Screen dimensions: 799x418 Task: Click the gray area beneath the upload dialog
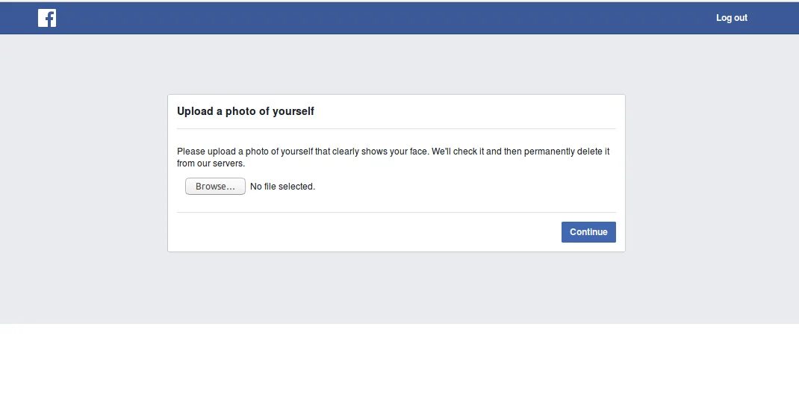(x=396, y=287)
